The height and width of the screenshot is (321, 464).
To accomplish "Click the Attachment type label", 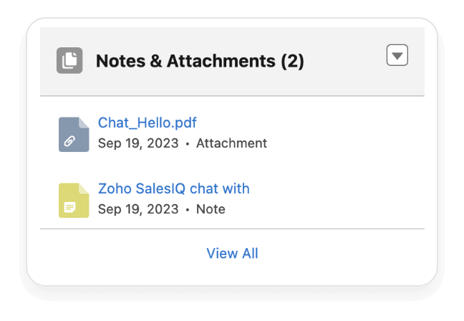I will coord(231,143).
